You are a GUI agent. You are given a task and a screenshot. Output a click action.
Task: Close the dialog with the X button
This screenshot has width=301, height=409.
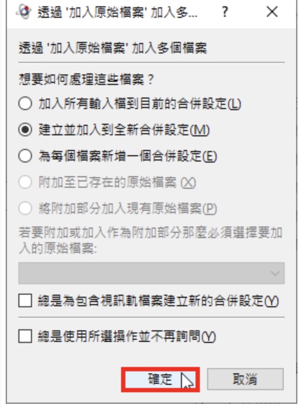pos(272,12)
